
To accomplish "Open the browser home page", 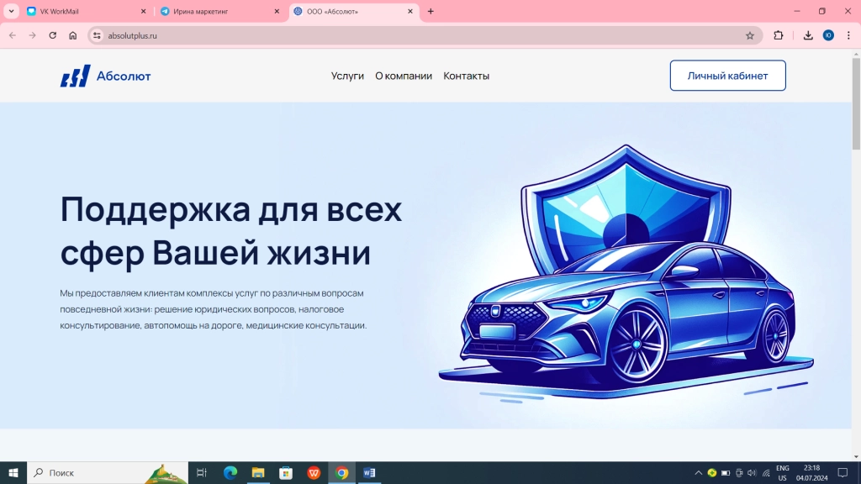I will [x=73, y=35].
